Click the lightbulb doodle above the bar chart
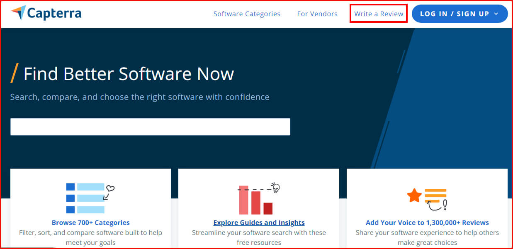 (x=276, y=188)
